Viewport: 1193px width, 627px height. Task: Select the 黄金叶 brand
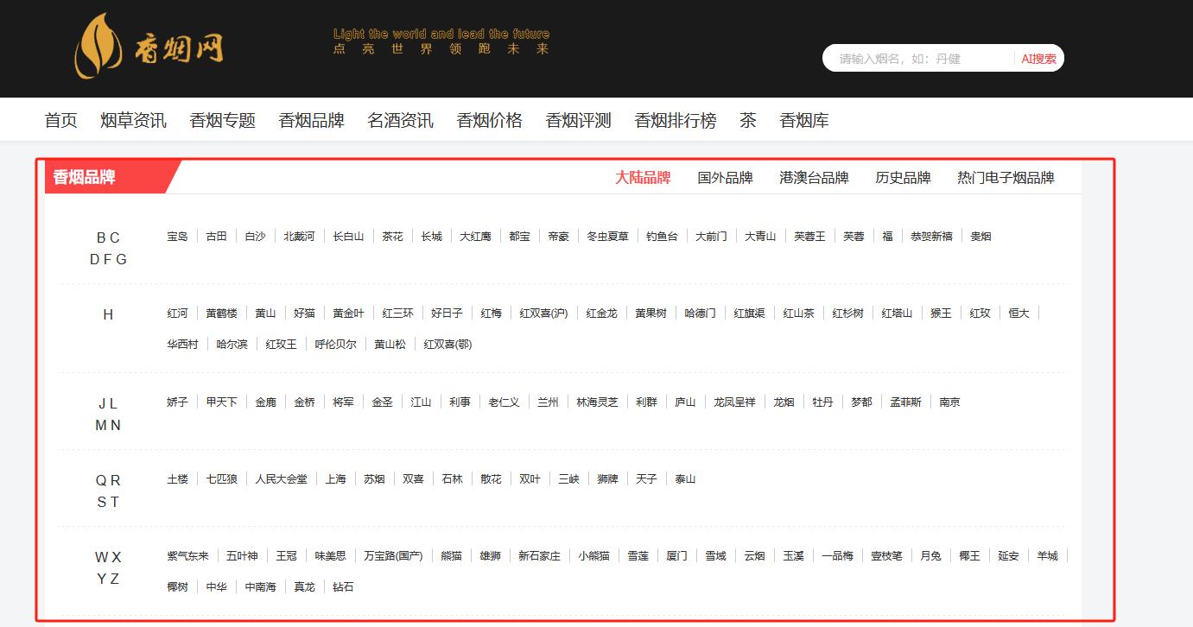(x=348, y=313)
